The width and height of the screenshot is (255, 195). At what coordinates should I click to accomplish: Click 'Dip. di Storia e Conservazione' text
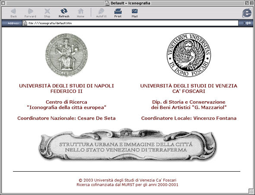point(189,102)
